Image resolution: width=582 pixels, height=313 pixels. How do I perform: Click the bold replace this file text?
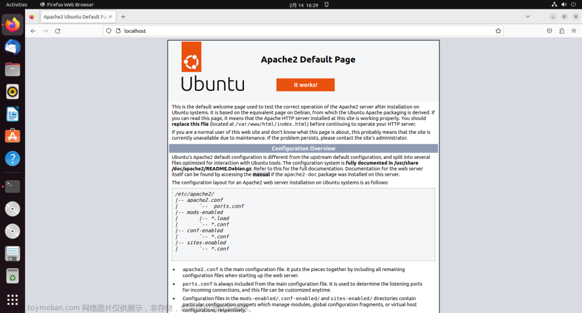click(x=190, y=124)
